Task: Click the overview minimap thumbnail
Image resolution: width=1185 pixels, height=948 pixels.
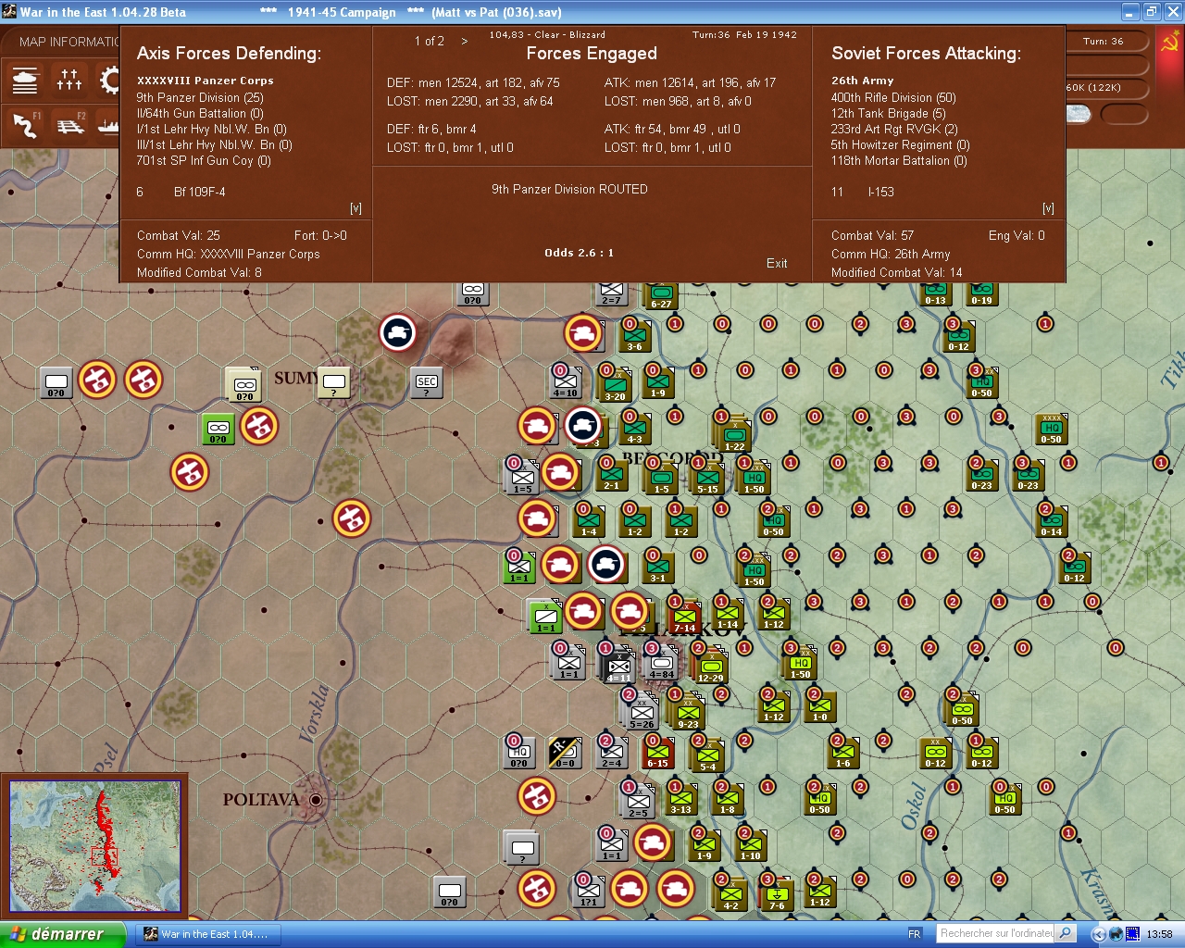Action: pyautogui.click(x=94, y=846)
